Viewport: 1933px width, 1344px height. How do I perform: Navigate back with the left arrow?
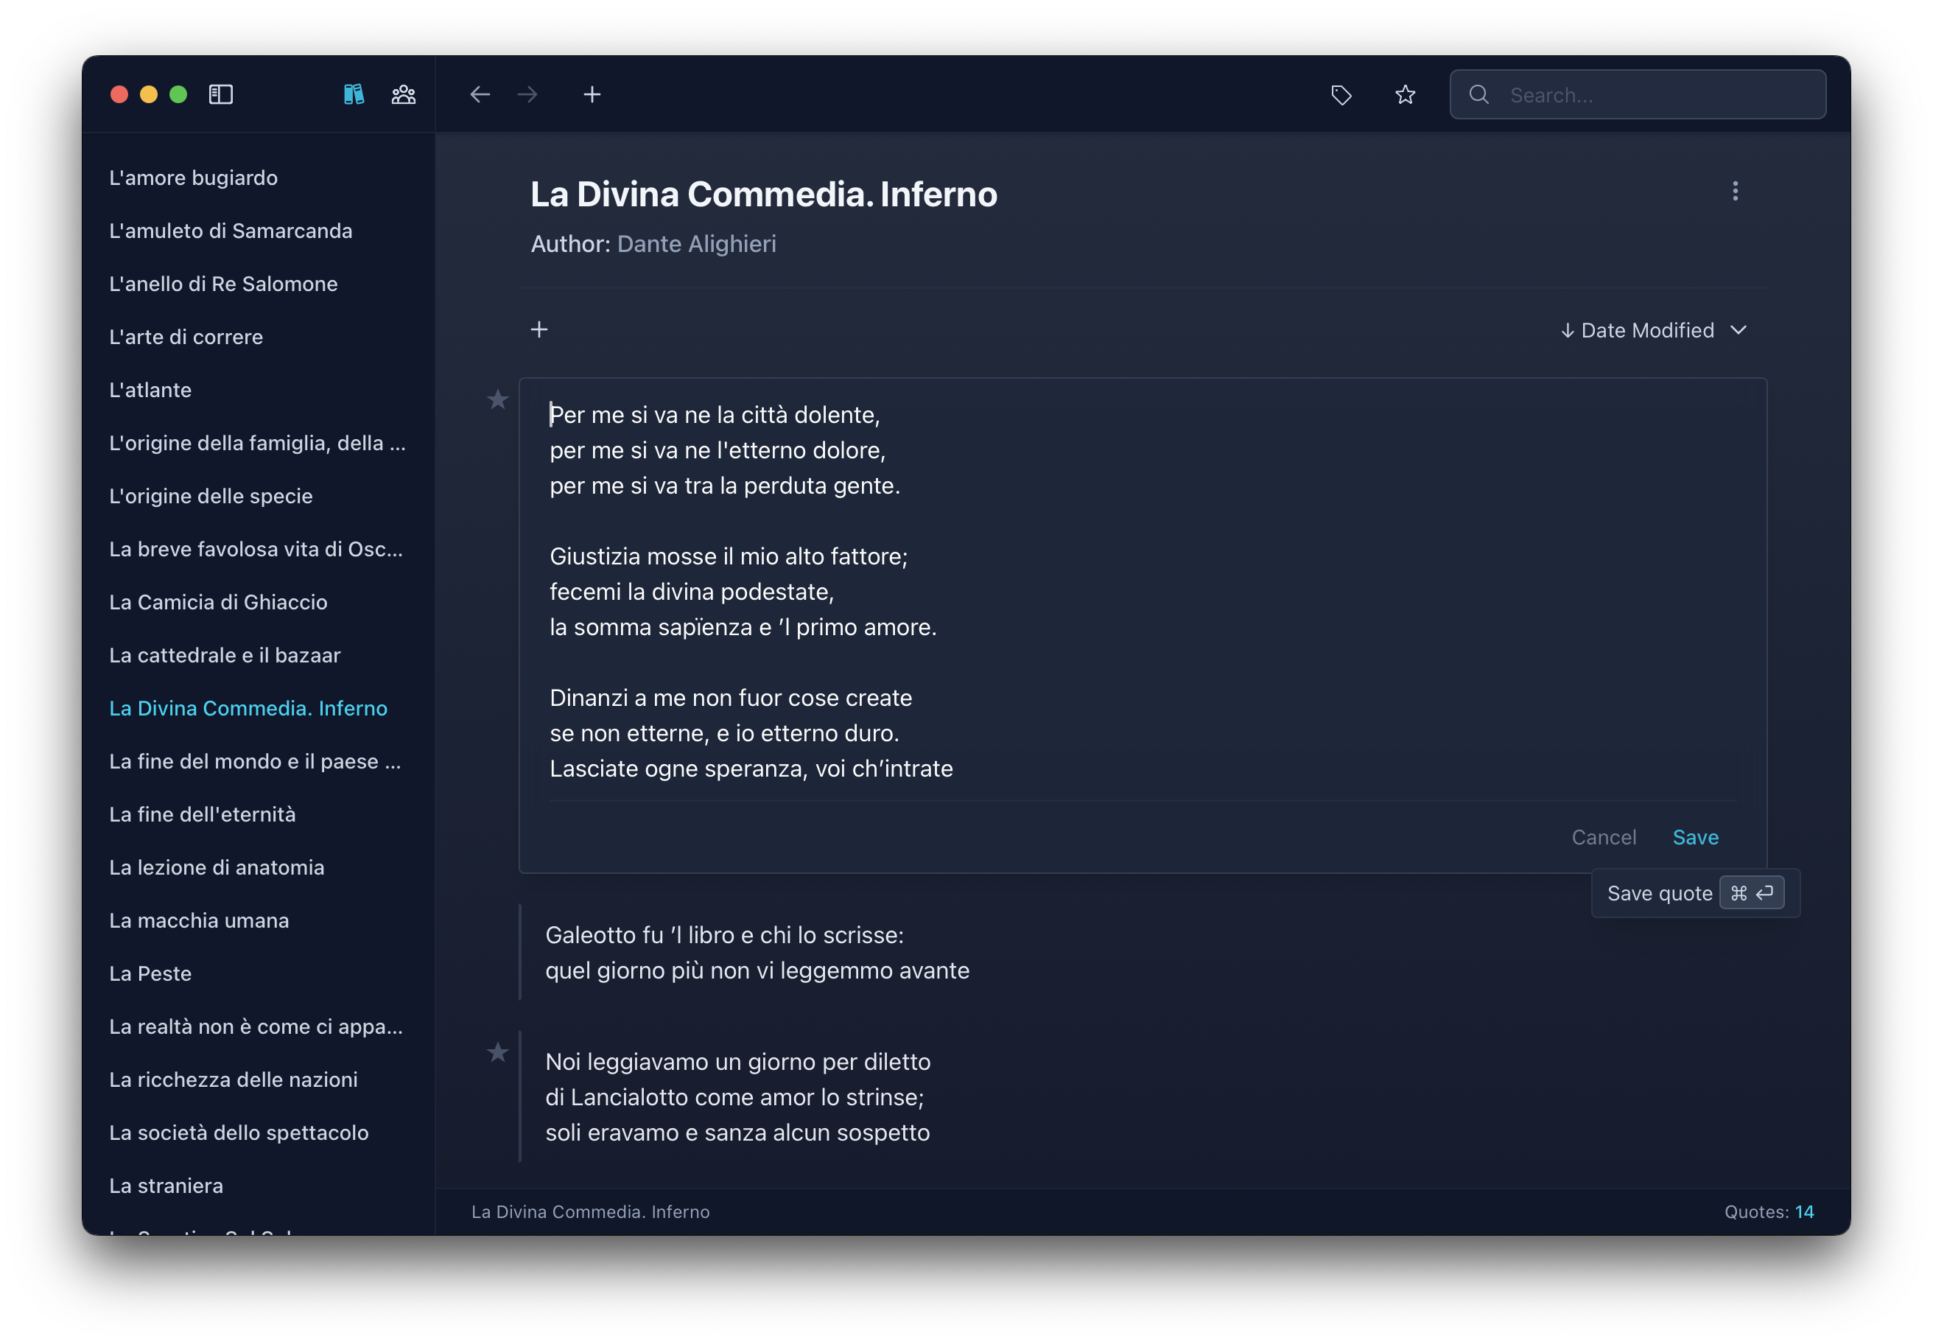[480, 94]
